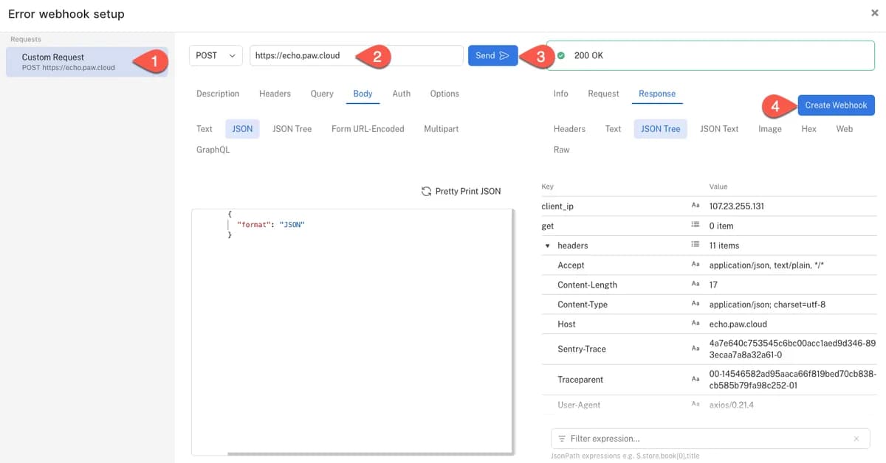Select the headers value 11 items
The image size is (886, 463).
tap(724, 246)
